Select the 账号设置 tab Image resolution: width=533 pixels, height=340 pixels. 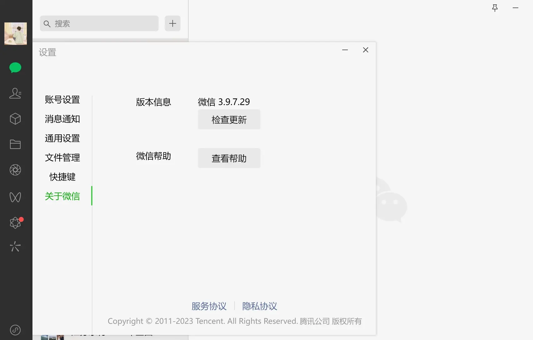[62, 100]
